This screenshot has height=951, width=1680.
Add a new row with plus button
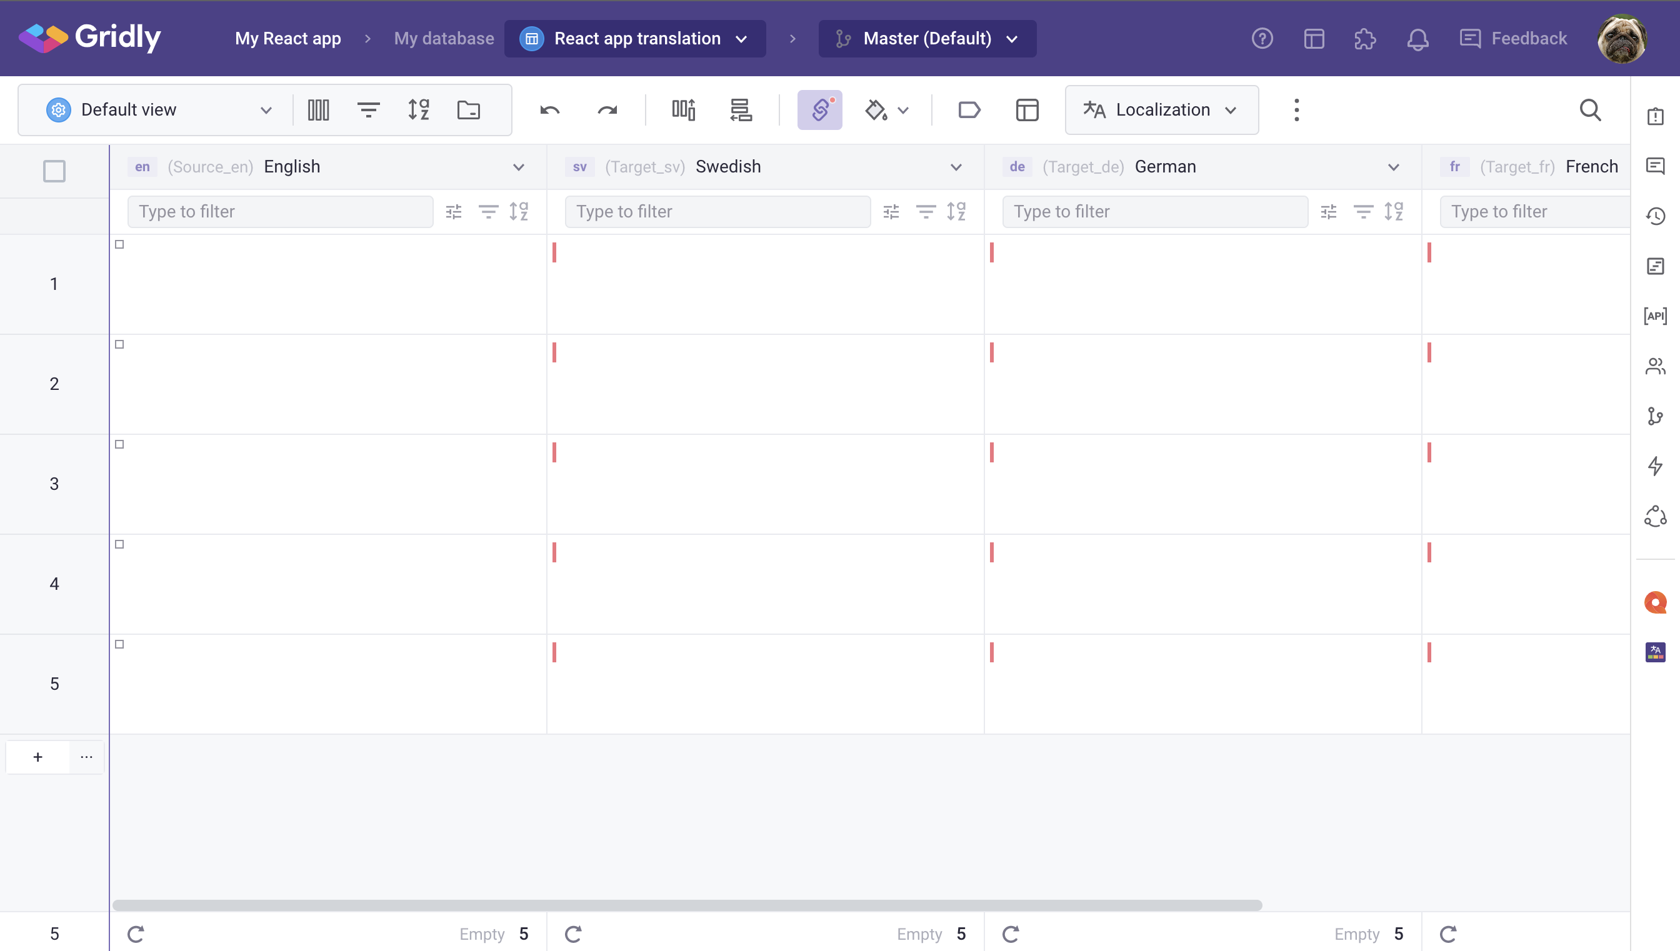pyautogui.click(x=38, y=757)
